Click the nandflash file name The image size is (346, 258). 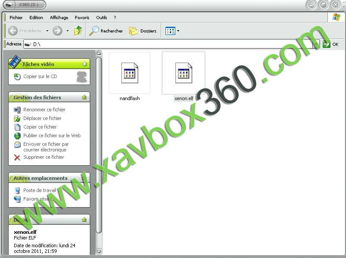(x=130, y=98)
